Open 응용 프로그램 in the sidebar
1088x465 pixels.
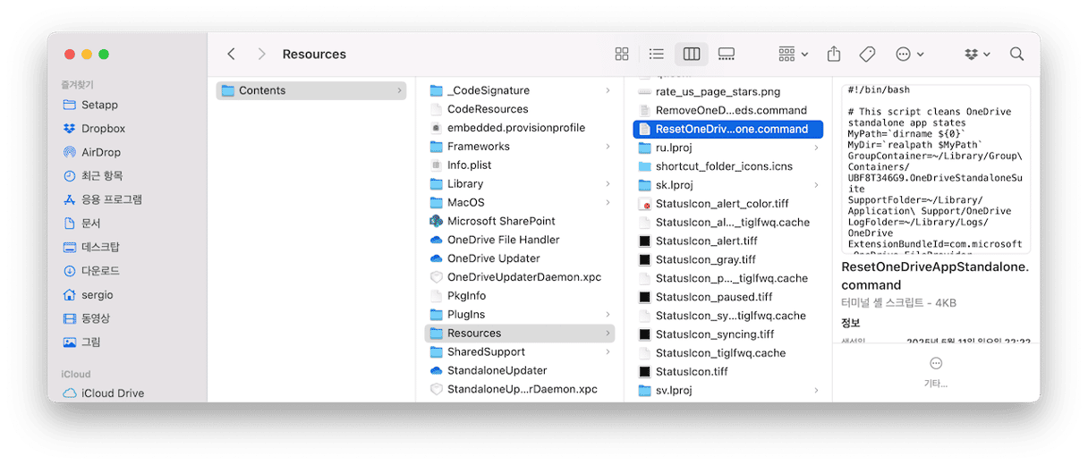tap(111, 199)
